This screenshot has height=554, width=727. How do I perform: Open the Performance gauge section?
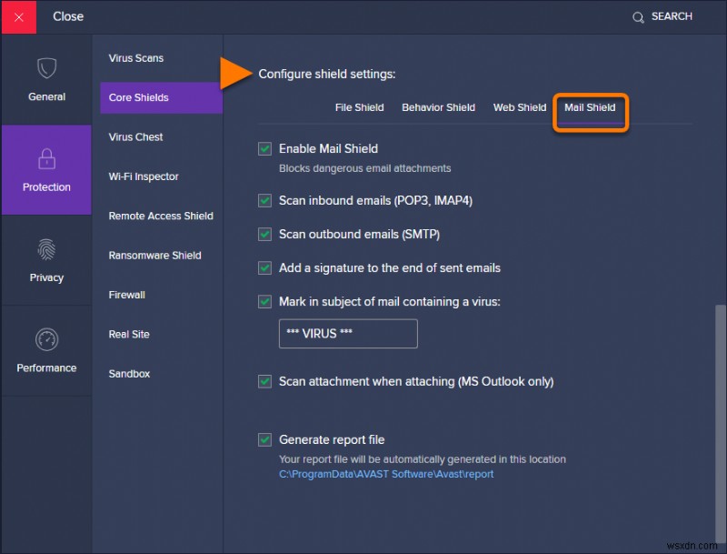pos(46,349)
